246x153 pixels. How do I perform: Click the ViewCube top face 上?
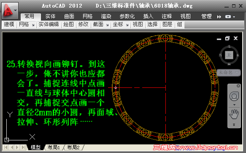229,55
